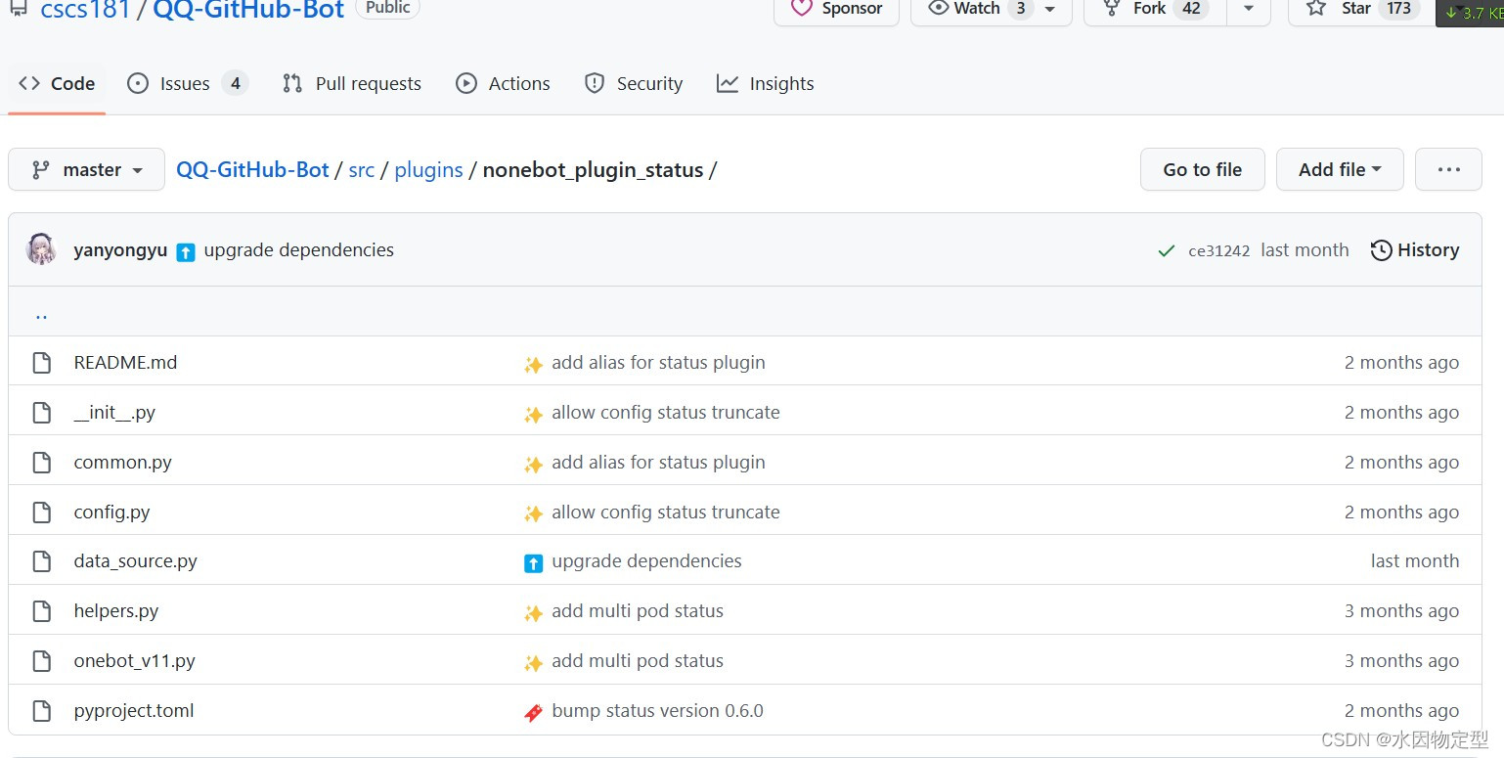The width and height of the screenshot is (1504, 758).
Task: Open the Pull requests tab
Action: click(352, 84)
